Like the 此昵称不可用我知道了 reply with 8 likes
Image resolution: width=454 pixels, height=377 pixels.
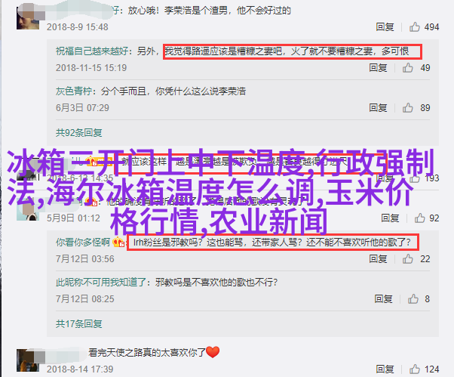click(x=413, y=298)
